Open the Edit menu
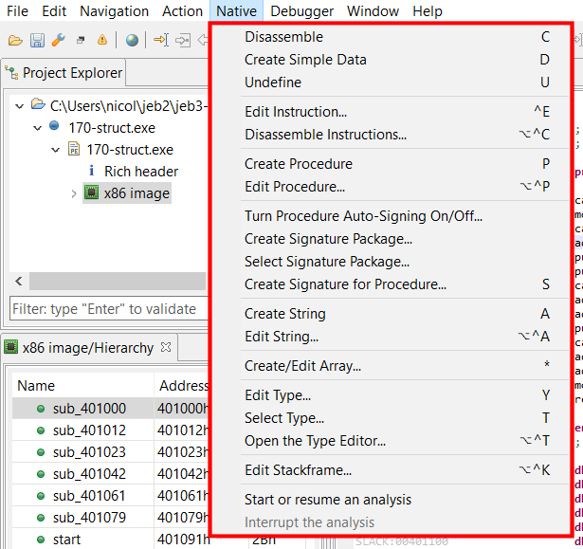 coord(54,11)
